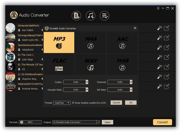Open the Preset Small Size dropdown
Screen dimensions: 181x132
tap(62, 103)
